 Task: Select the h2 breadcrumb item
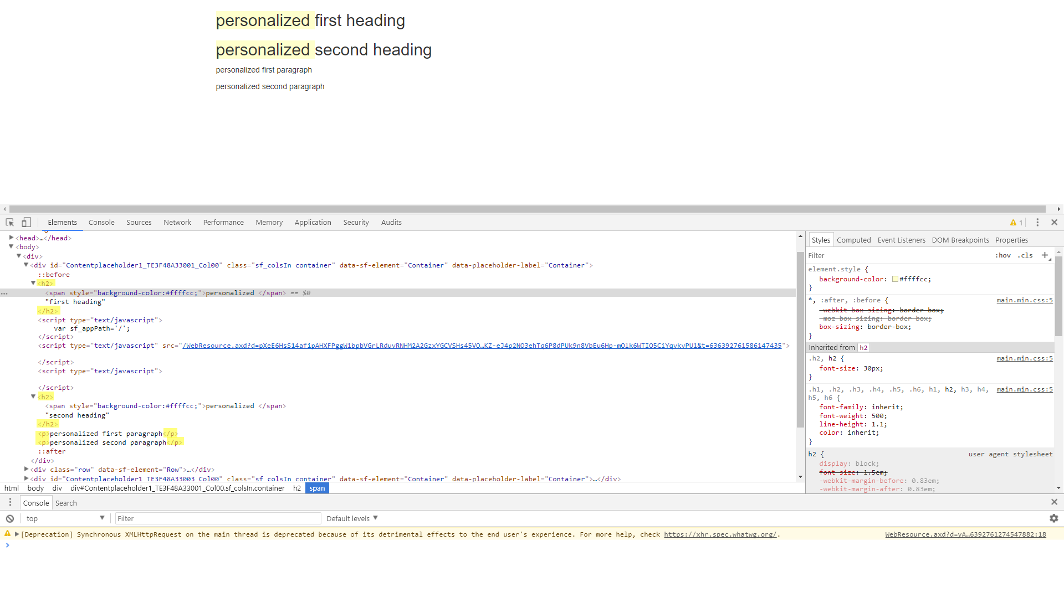pos(297,488)
